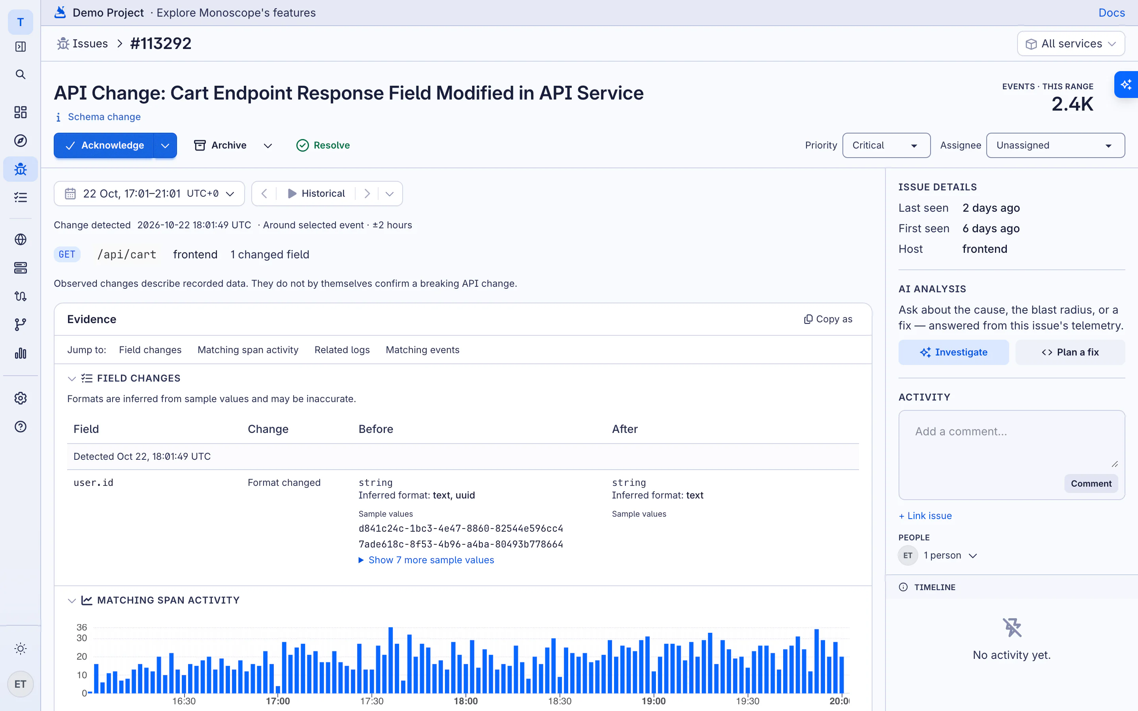Expand the Acknowledge button arrow menu
The image size is (1138, 711).
(x=165, y=145)
